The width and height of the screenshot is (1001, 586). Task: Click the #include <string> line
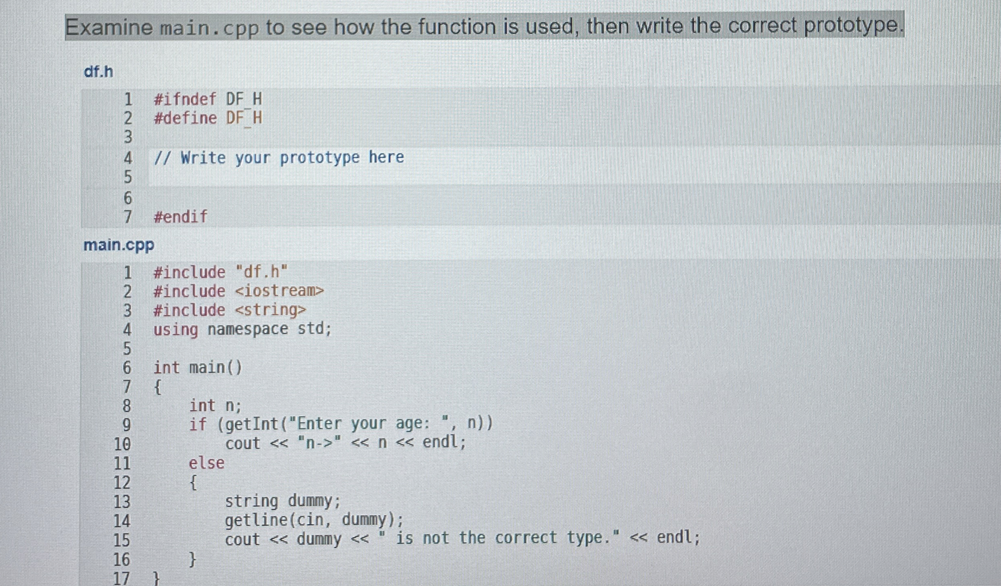pos(229,310)
